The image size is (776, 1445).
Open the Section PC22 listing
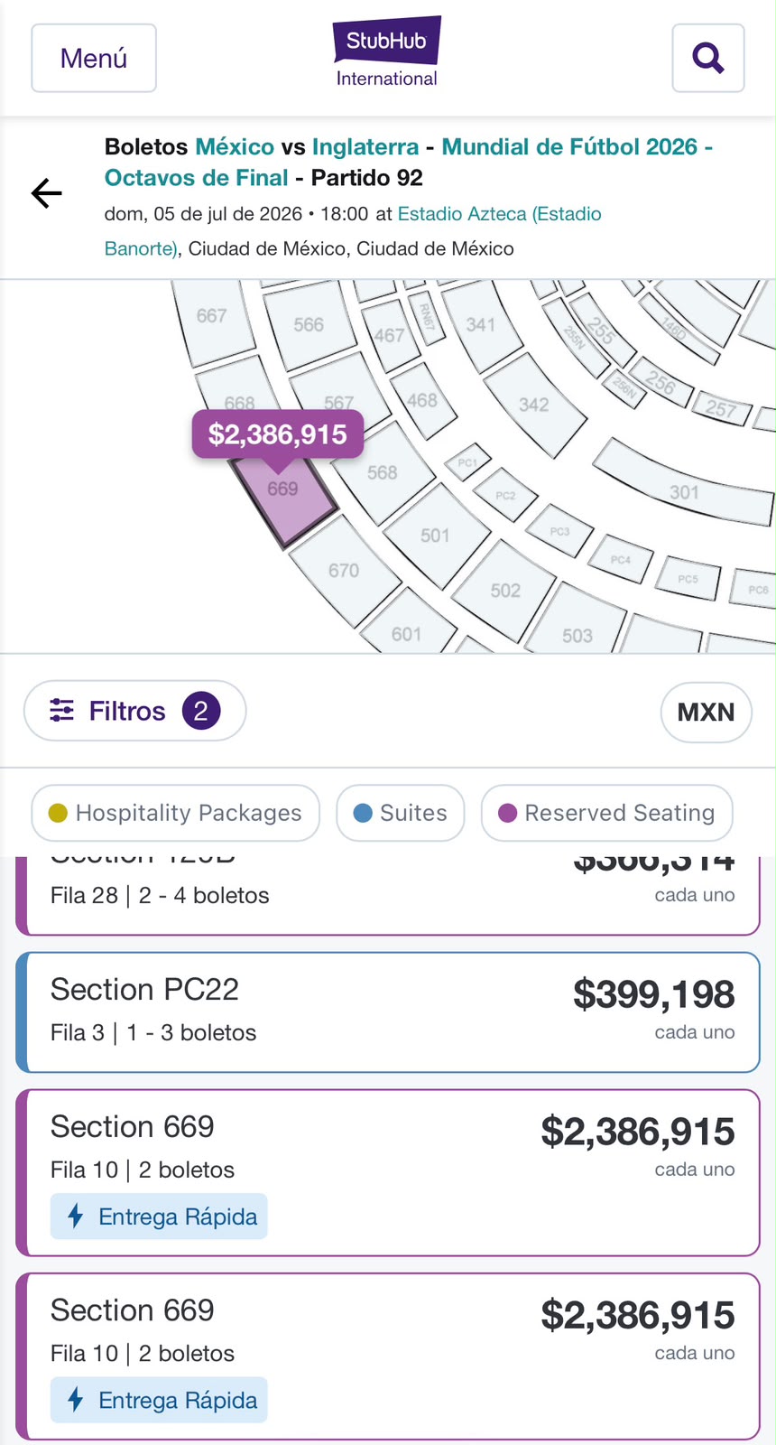[388, 1011]
